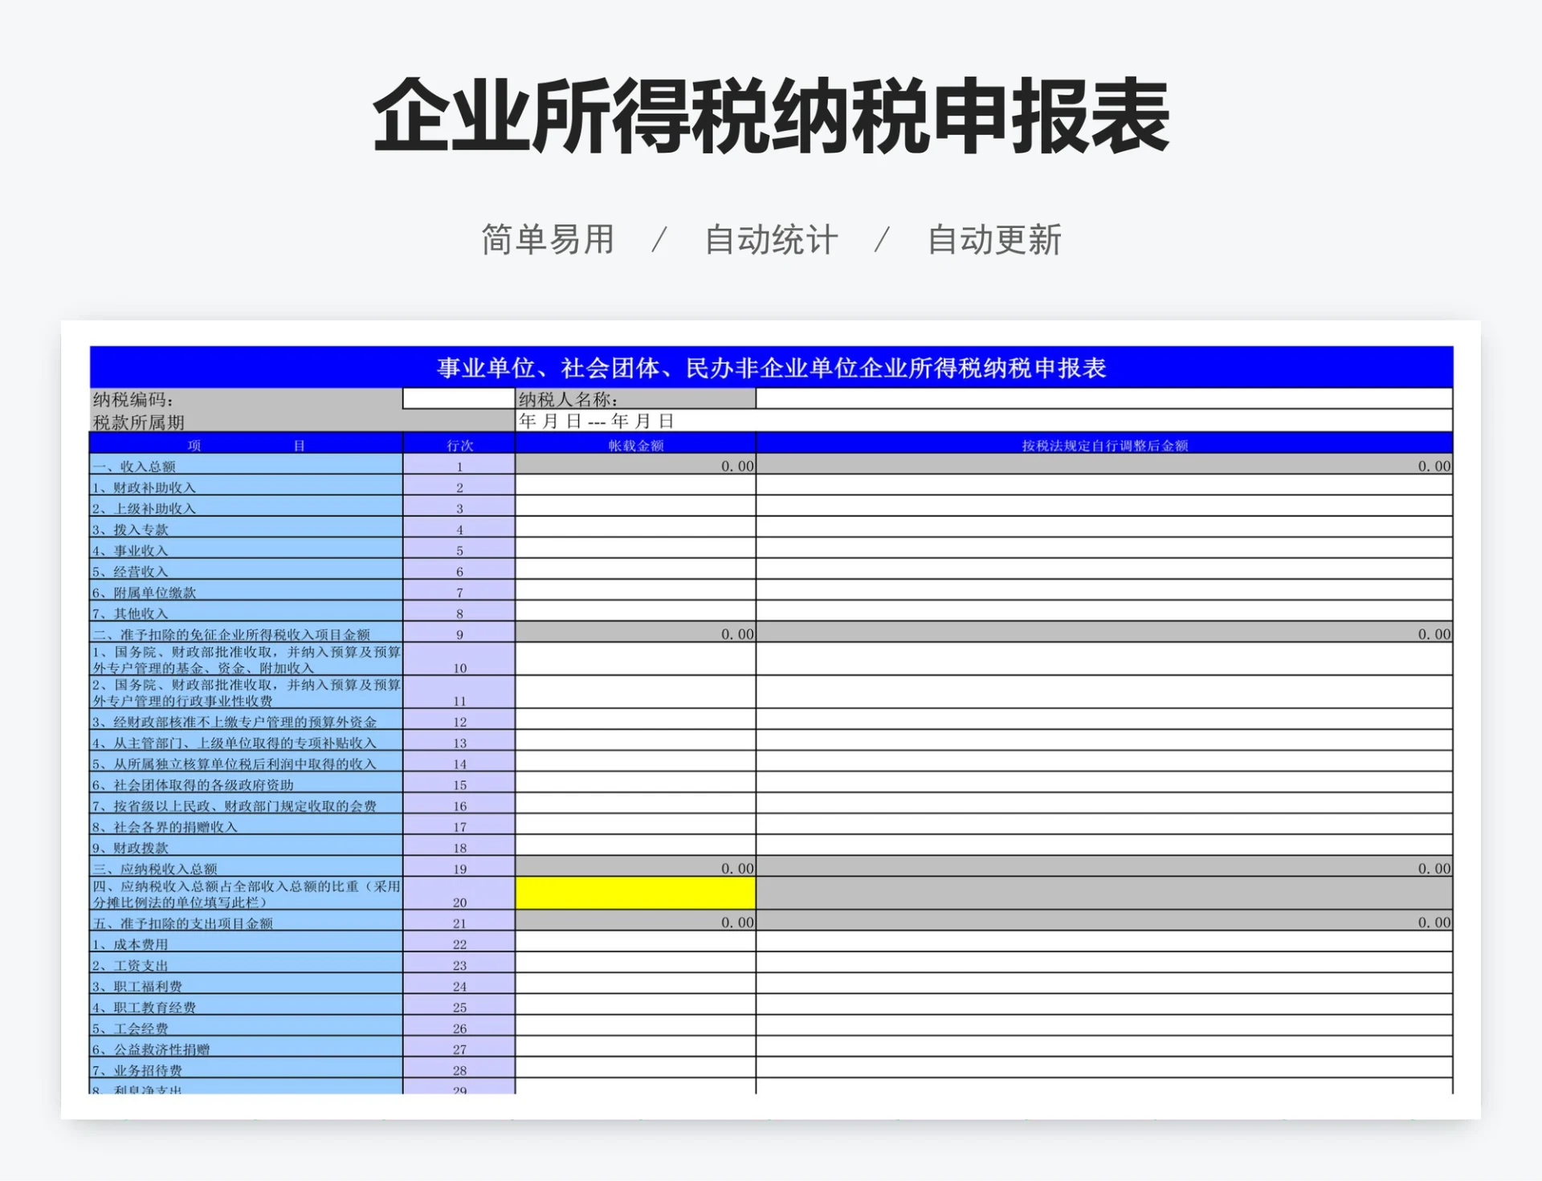Click the 按税法规定自行调整后金额 column header
The height and width of the screenshot is (1181, 1542).
pos(1108,442)
